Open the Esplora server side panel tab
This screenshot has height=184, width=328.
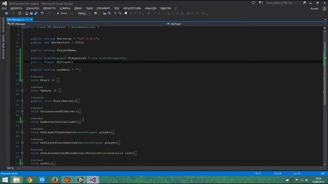click(3, 25)
